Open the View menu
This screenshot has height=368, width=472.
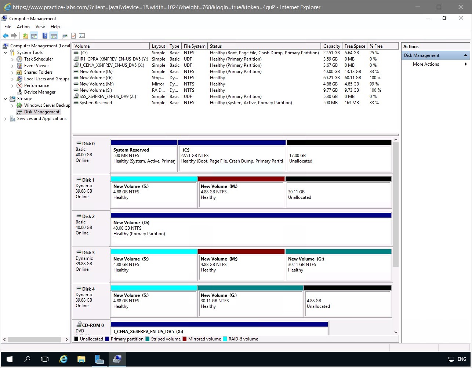[40, 27]
